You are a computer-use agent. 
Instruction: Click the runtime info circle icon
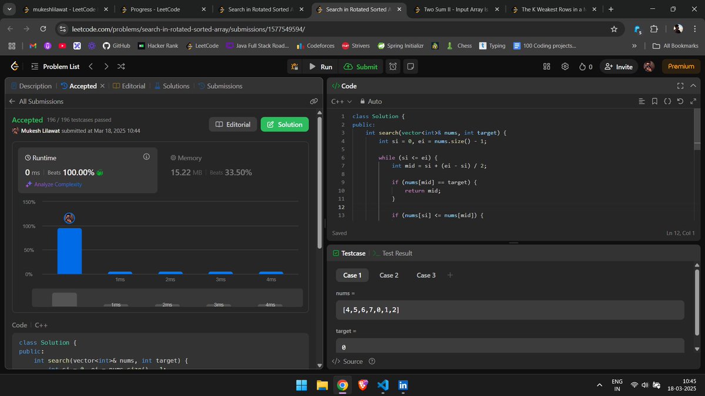[146, 157]
